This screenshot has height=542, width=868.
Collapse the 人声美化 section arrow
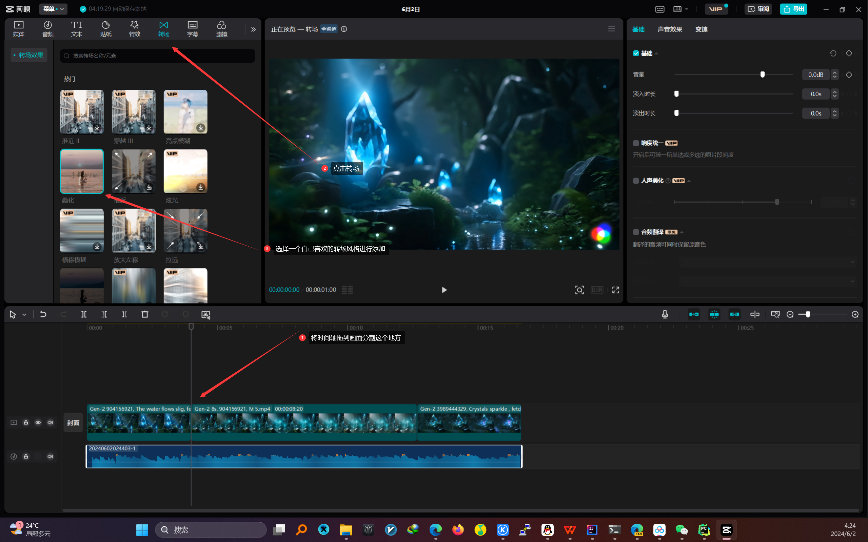pyautogui.click(x=689, y=181)
